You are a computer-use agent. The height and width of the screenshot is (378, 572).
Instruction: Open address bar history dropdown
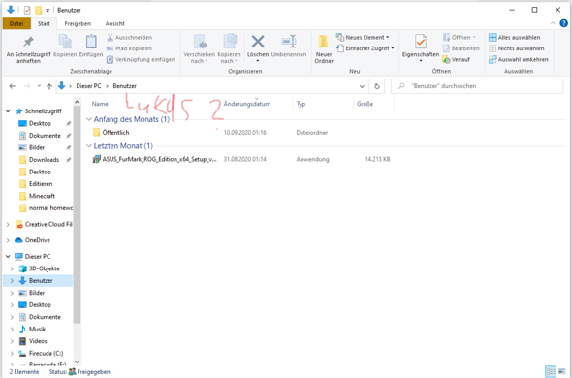[x=362, y=86]
